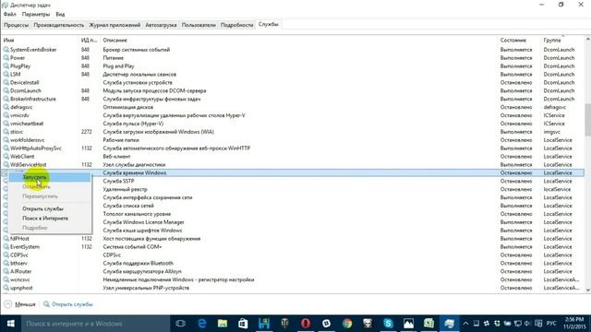Screen dimensions: 591x332
Task: Select the vmicrdv service row
Action: click(x=294, y=115)
